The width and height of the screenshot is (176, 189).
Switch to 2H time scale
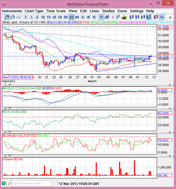66,17
